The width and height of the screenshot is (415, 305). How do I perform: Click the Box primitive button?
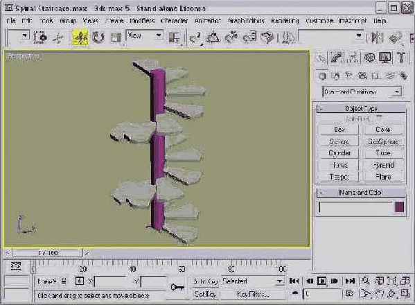coord(339,129)
